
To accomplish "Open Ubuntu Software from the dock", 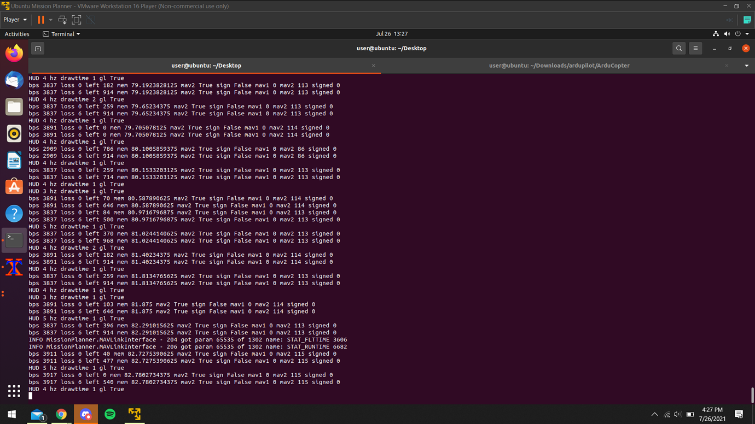I will (14, 187).
